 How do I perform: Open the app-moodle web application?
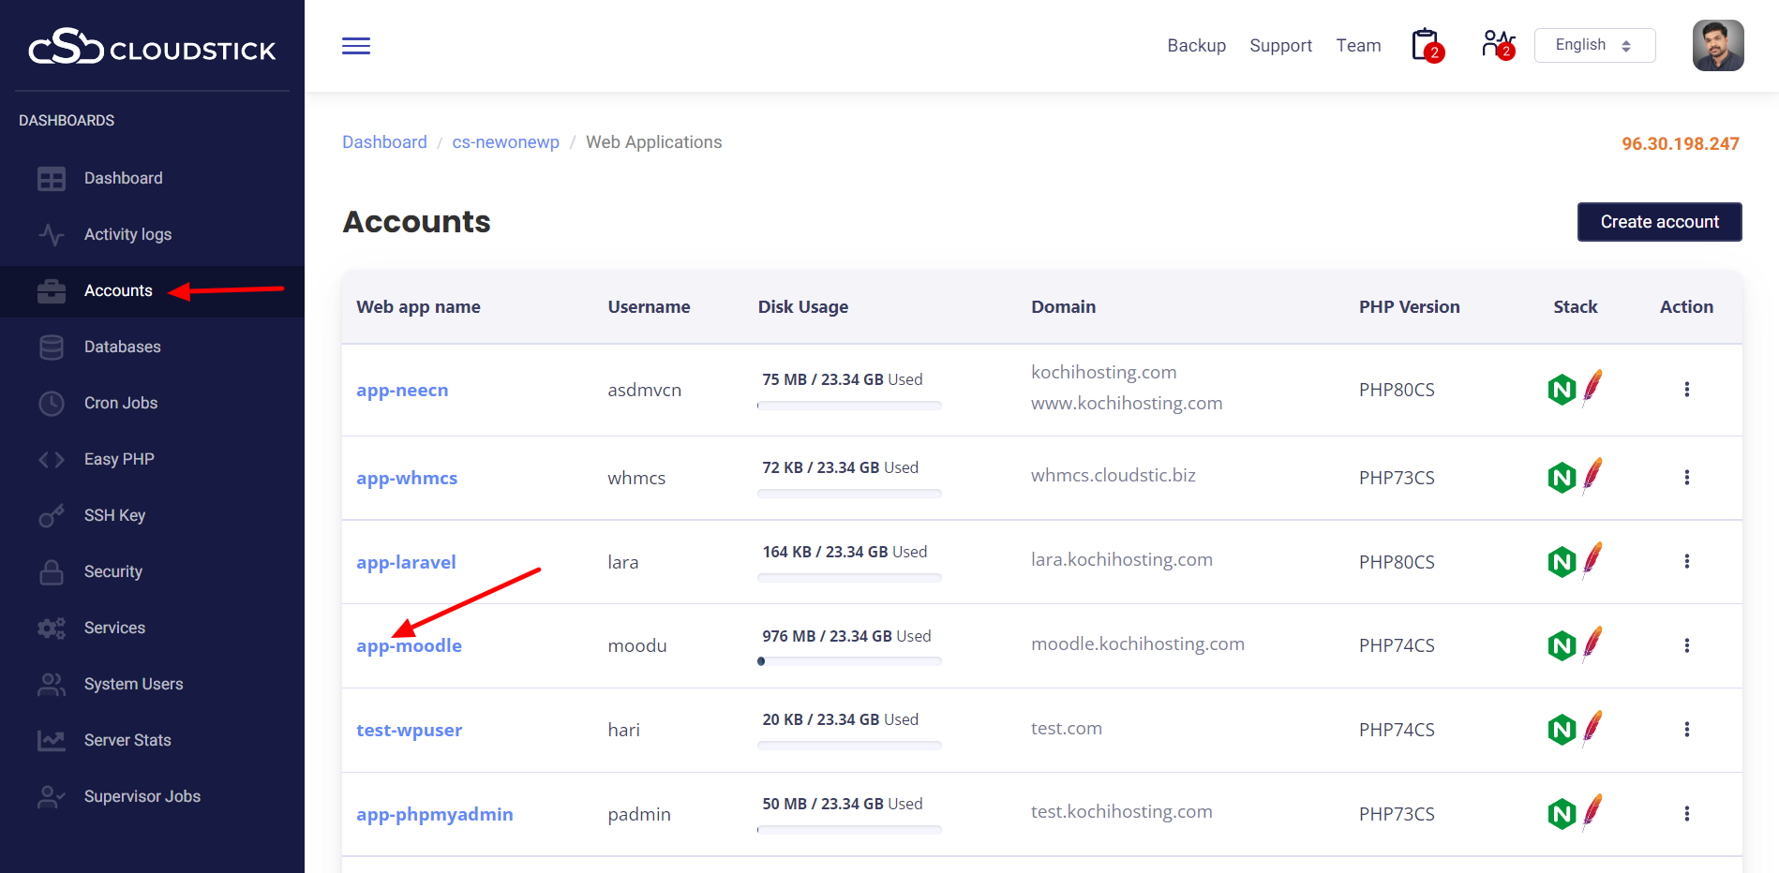click(409, 645)
